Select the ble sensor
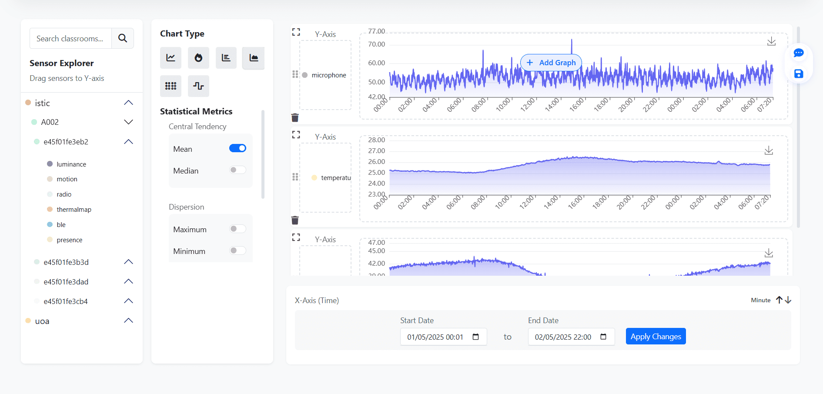The image size is (823, 394). [x=61, y=225]
